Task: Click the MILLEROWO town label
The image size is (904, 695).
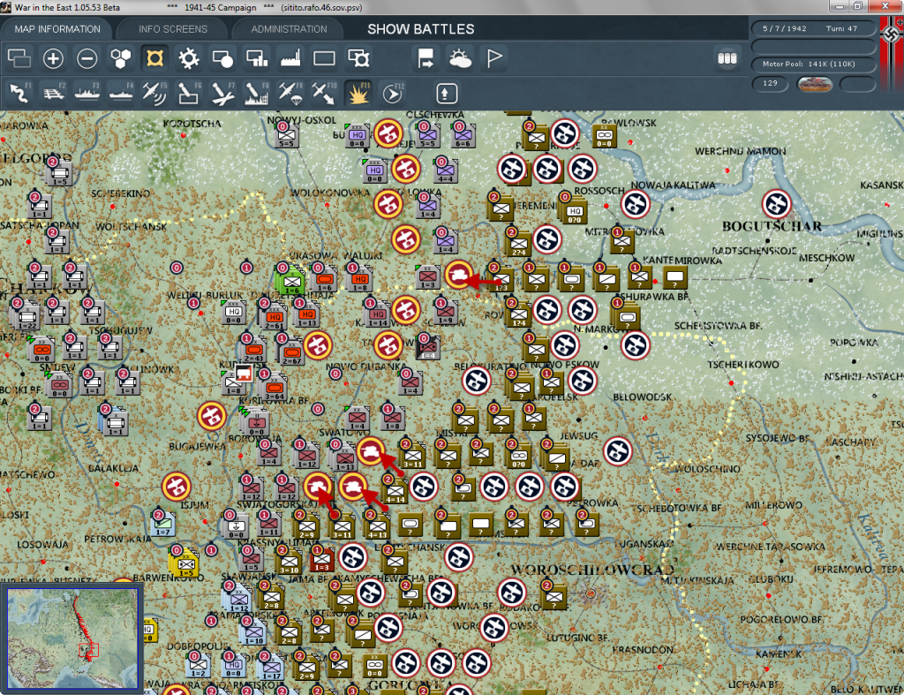Action: (x=773, y=505)
